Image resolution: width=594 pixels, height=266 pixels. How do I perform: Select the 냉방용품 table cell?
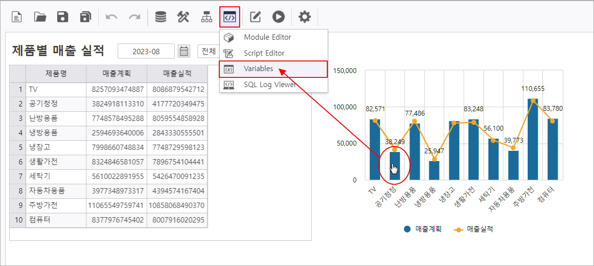pos(56,133)
